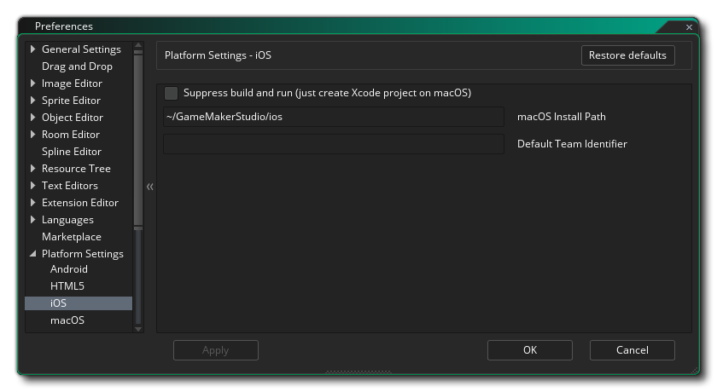This screenshot has width=717, height=392.
Task: Select macOS in the platform list
Action: (67, 320)
